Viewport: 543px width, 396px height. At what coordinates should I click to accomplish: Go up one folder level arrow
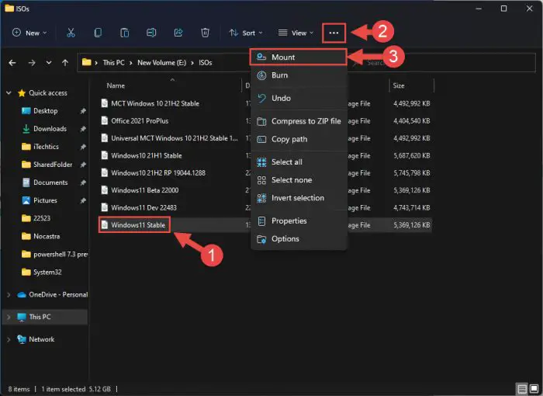[x=65, y=63]
